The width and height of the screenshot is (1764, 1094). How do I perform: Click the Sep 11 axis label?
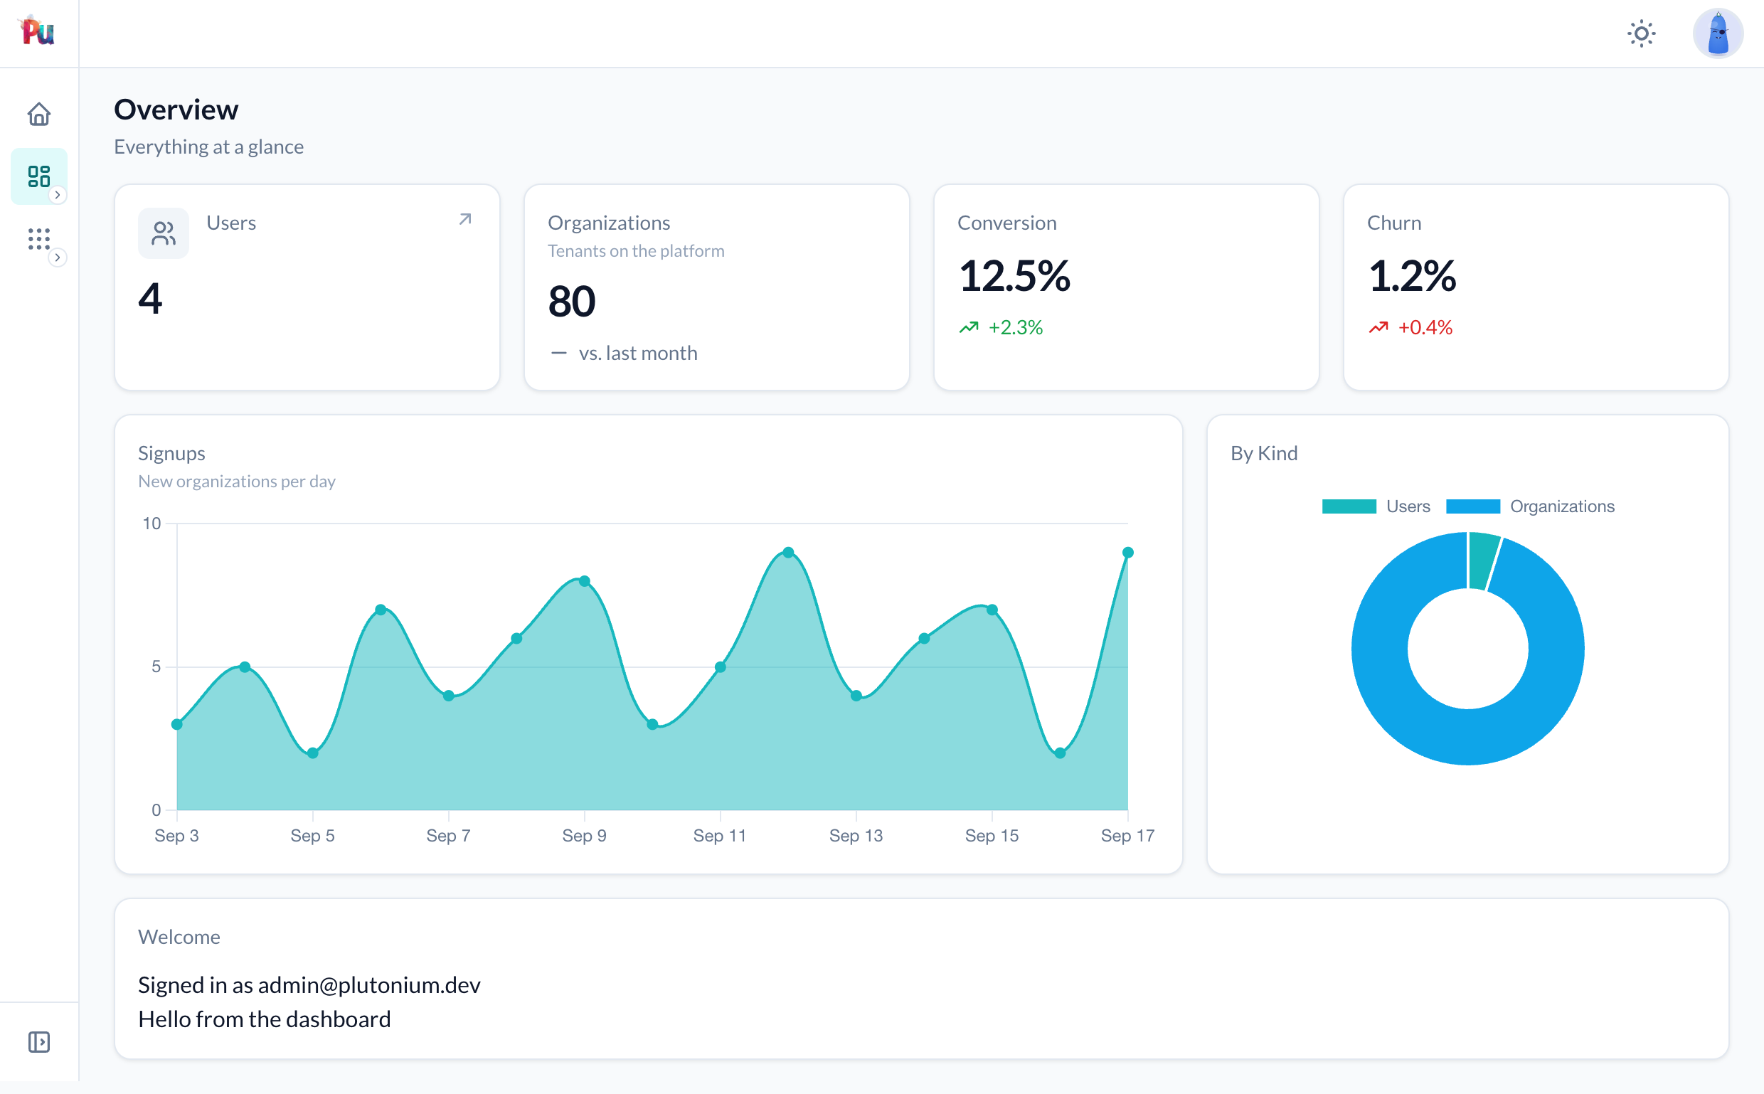719,836
